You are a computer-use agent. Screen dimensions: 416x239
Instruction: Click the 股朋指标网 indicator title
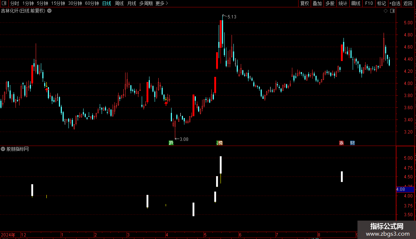(18, 149)
